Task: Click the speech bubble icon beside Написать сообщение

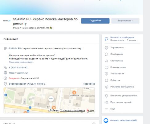Action: point(107,39)
